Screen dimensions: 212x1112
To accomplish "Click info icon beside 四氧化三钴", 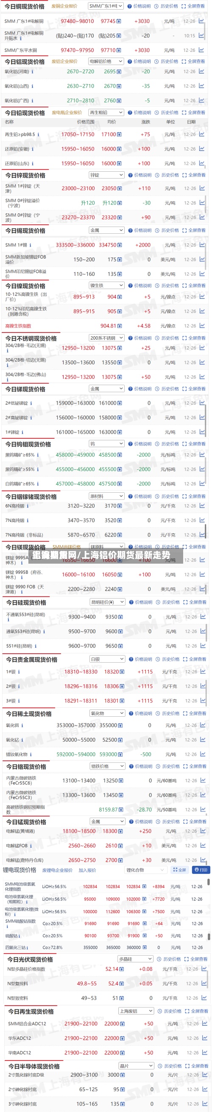I will tap(27, 947).
